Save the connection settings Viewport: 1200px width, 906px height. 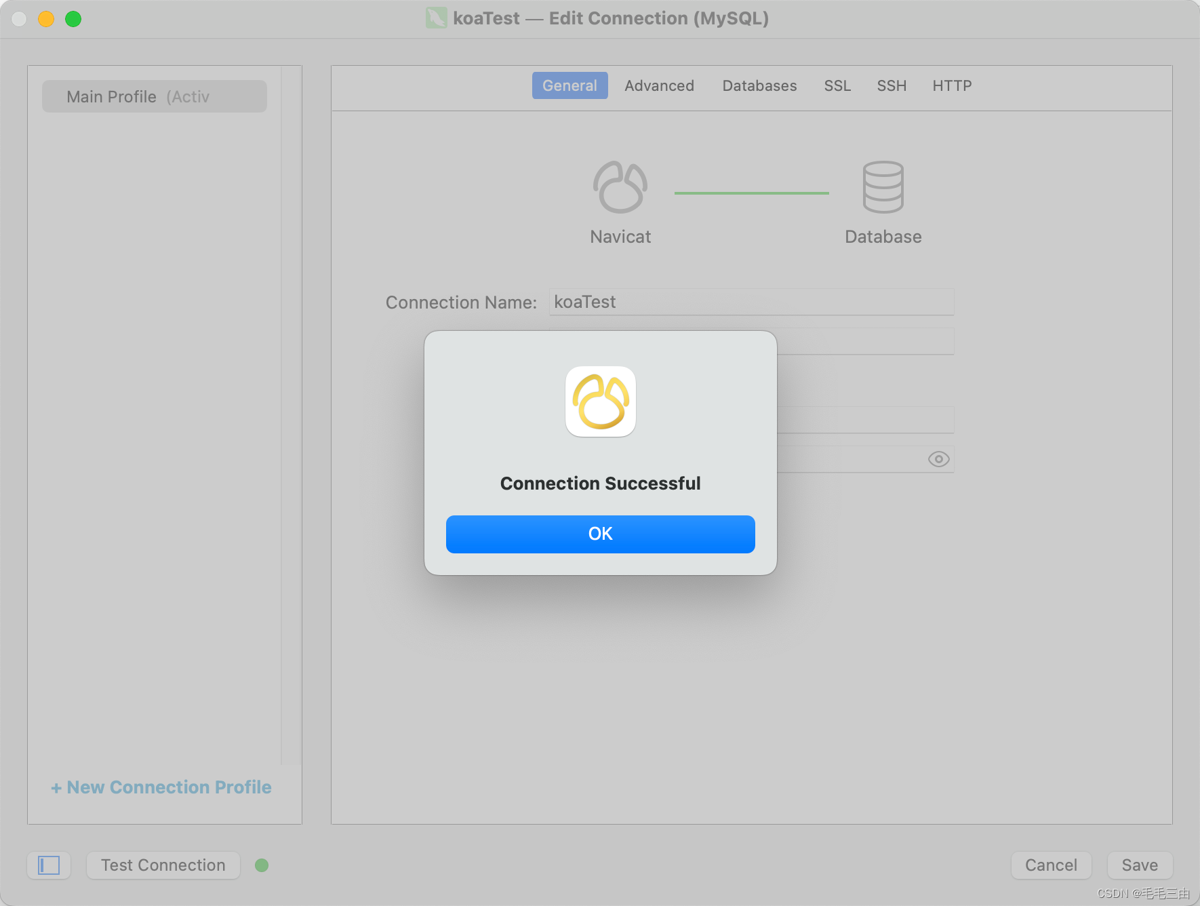1140,865
